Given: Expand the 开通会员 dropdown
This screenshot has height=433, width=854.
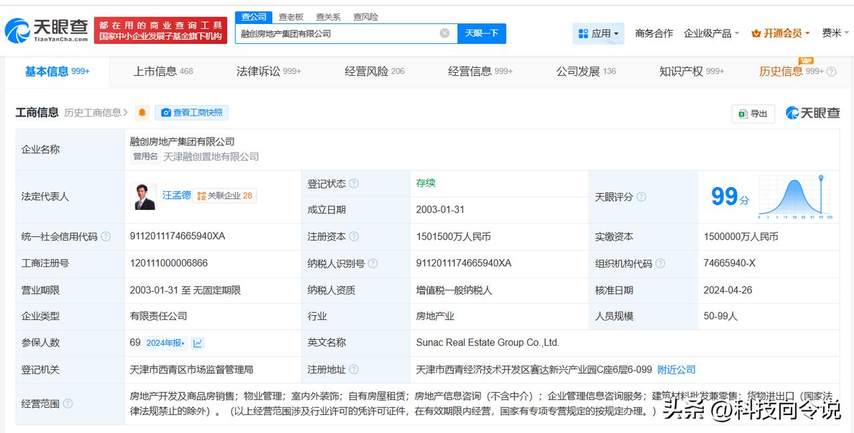Looking at the screenshot, I should click(781, 33).
